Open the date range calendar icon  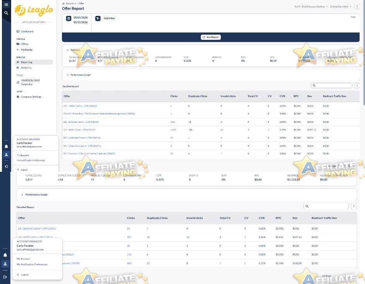tap(68, 19)
